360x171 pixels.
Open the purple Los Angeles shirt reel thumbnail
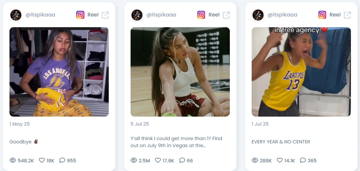point(59,72)
